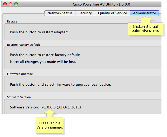Click the Restart section heading
The image size is (167, 137).
point(12,21)
